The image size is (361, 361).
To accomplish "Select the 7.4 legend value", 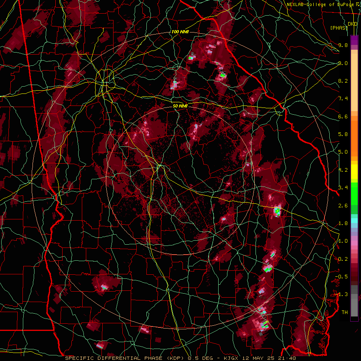I will (343, 99).
